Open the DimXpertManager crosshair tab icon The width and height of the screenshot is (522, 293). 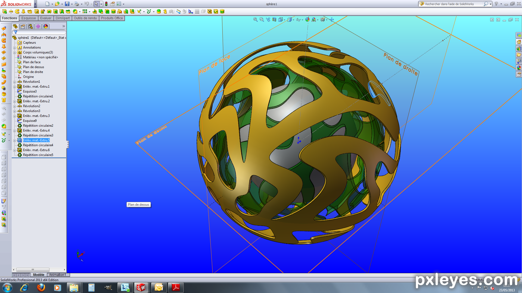[x=38, y=26]
